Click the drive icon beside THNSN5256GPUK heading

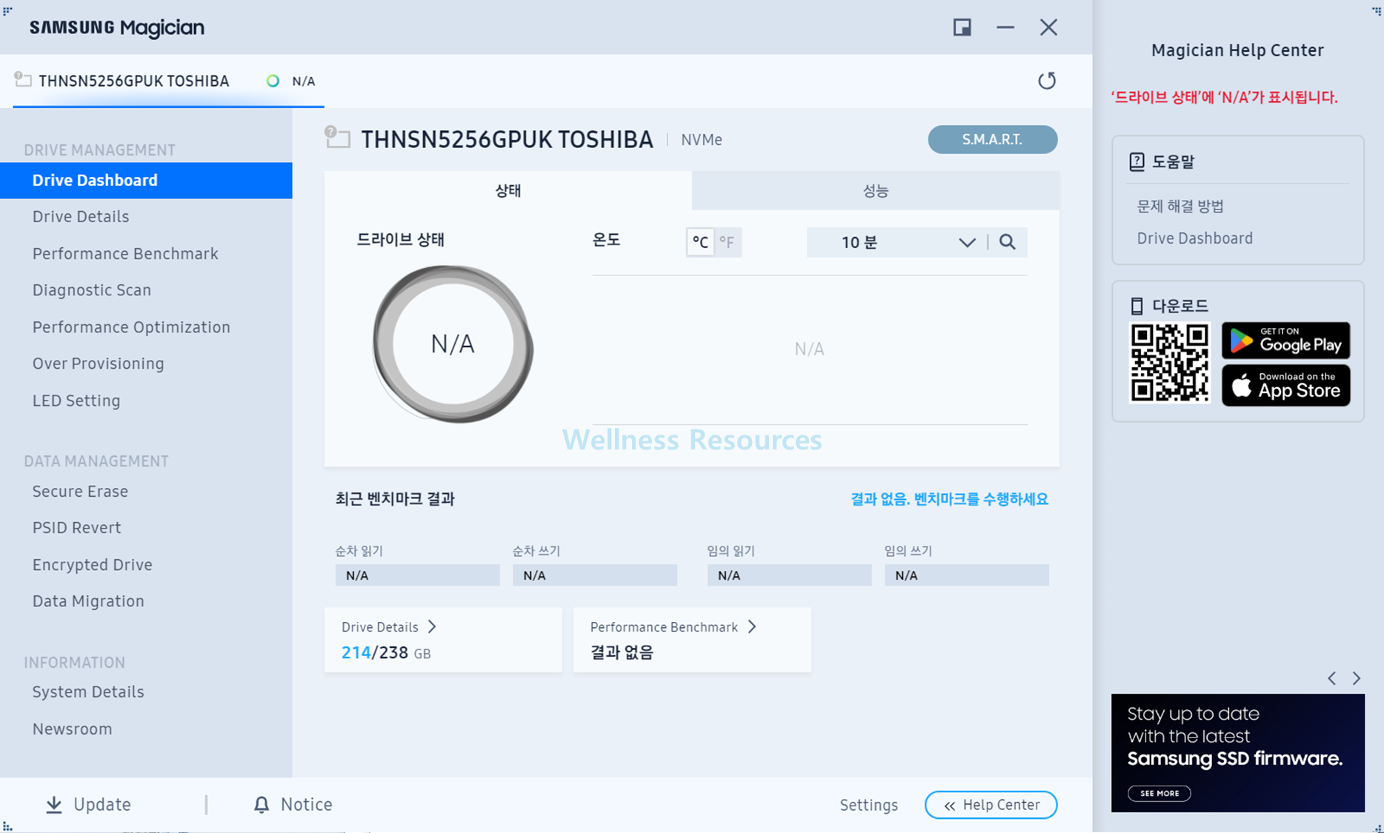[x=337, y=137]
